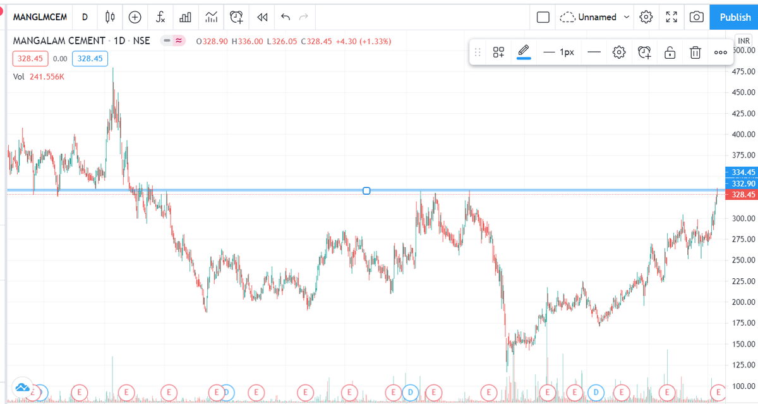Start Bar Replay with rewind icon
The height and width of the screenshot is (404, 758).
tap(262, 17)
